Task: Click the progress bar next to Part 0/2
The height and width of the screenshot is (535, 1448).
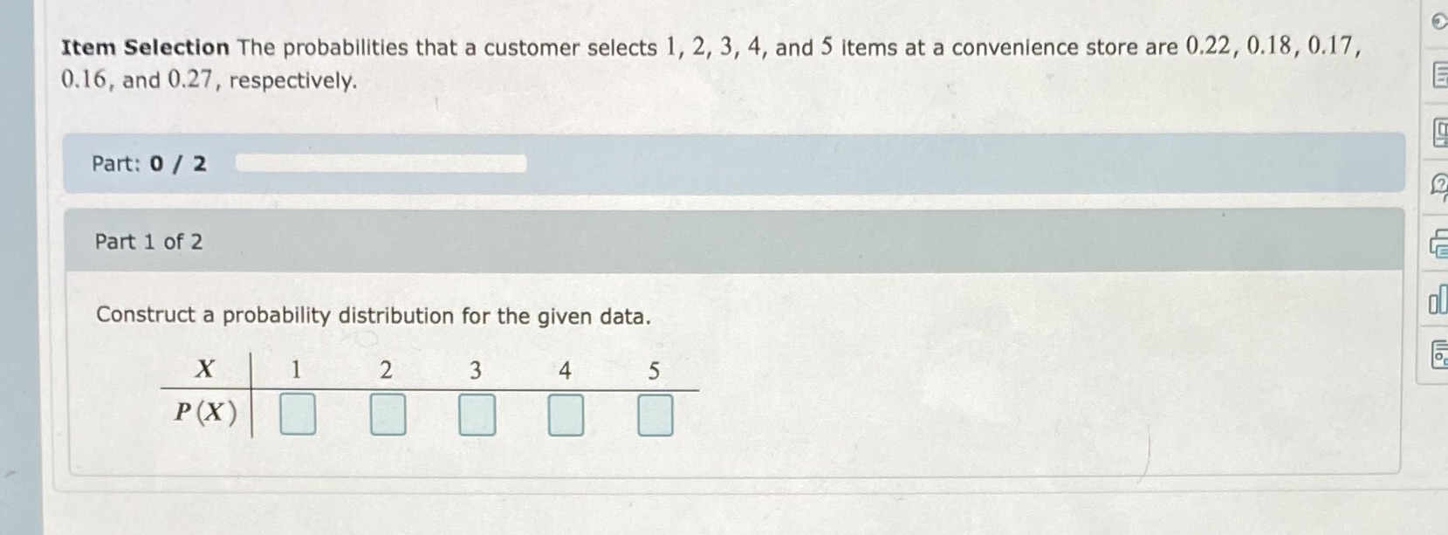Action: point(382,161)
